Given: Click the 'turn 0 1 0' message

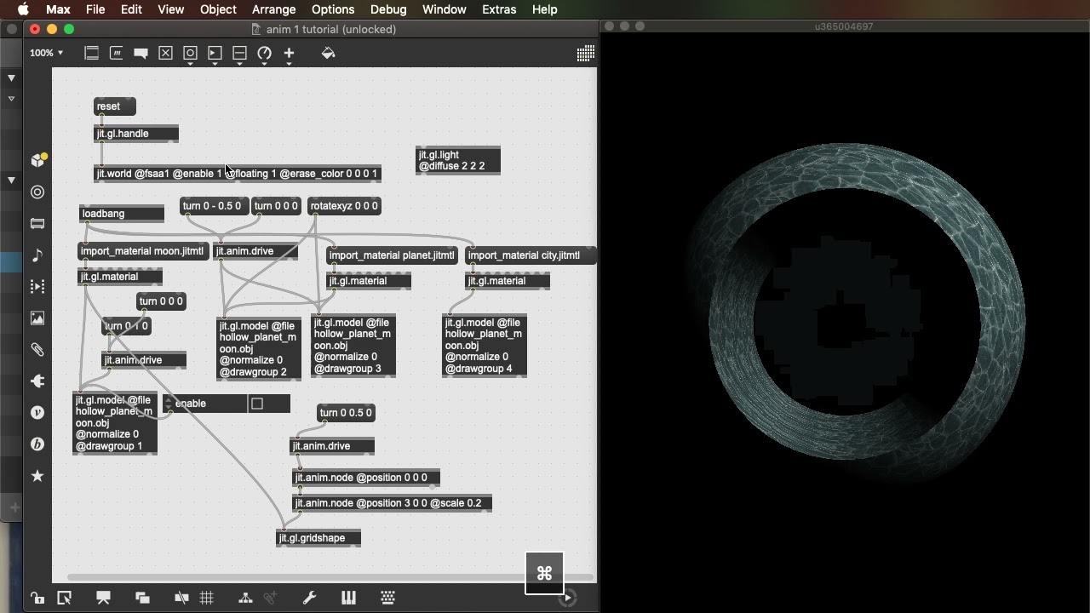Looking at the screenshot, I should tap(127, 326).
